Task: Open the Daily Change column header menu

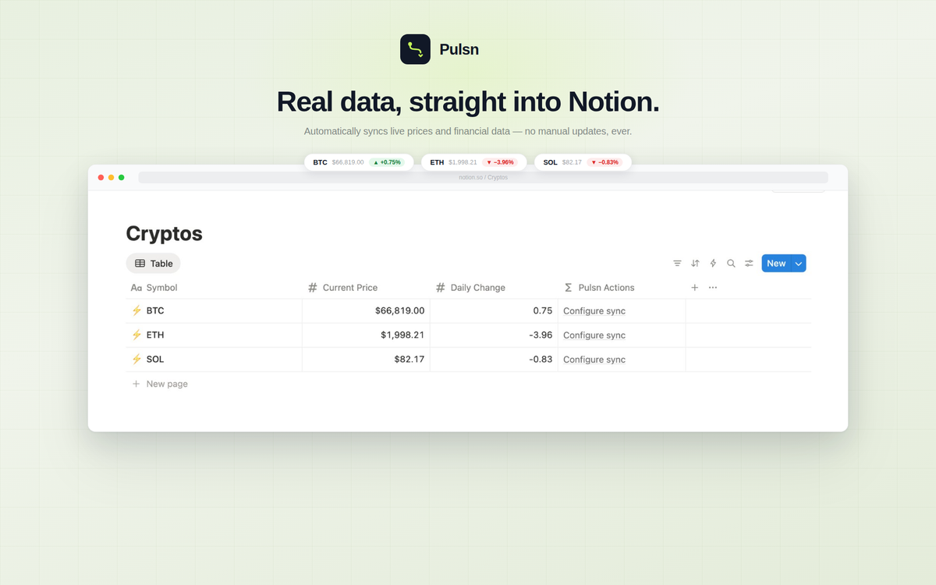Action: [x=477, y=288]
